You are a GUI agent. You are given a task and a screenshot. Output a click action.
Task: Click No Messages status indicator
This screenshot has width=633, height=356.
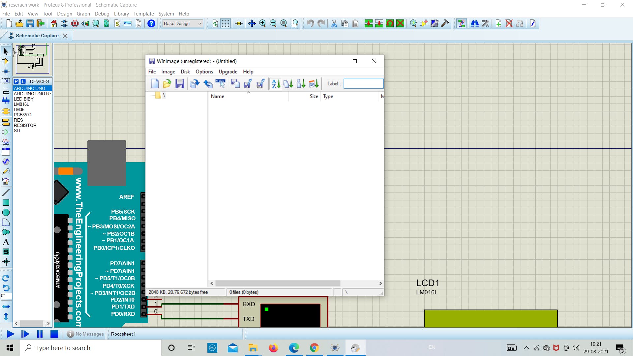click(85, 334)
